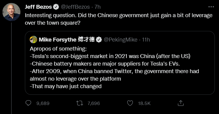Open Mike Forsythe small avatar

click(x=33, y=39)
